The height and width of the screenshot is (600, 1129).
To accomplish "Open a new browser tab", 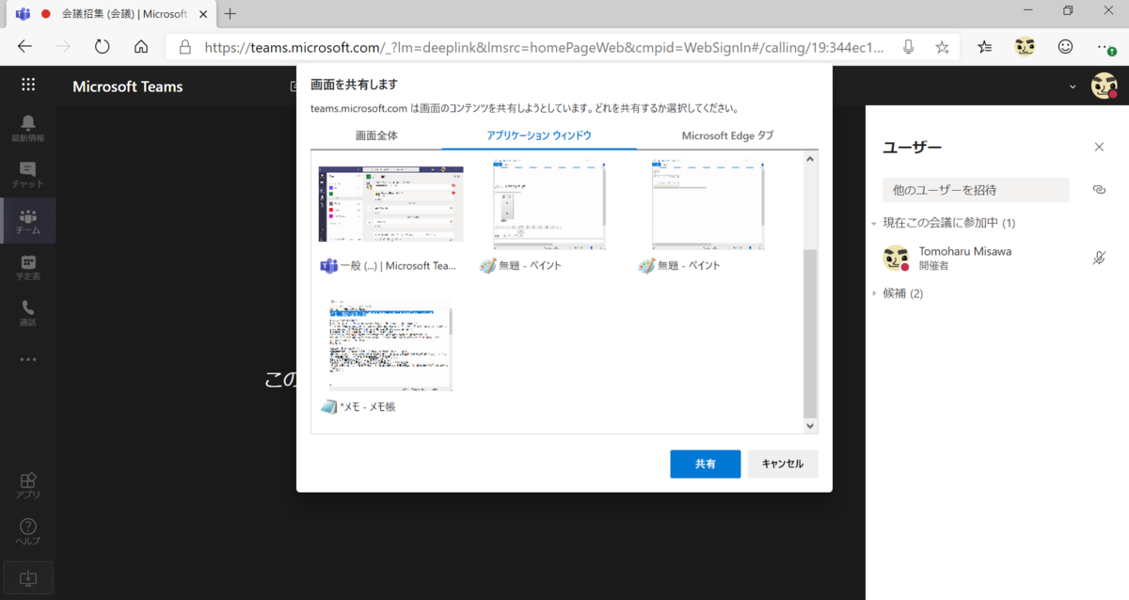I will point(231,13).
